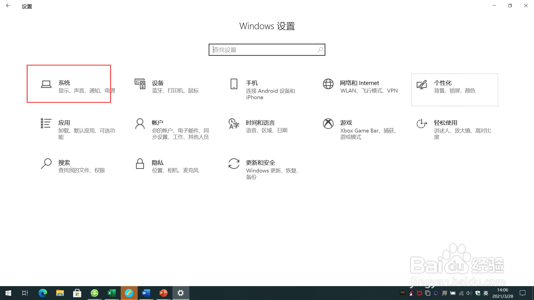
Task: Click the 网络和 Internet title text
Action: pyautogui.click(x=359, y=83)
